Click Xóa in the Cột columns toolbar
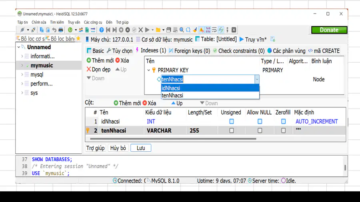 tap(149, 103)
